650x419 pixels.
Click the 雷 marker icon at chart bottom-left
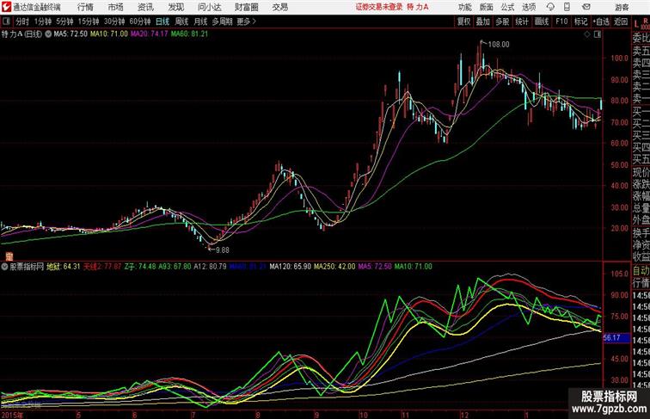pos(9,256)
